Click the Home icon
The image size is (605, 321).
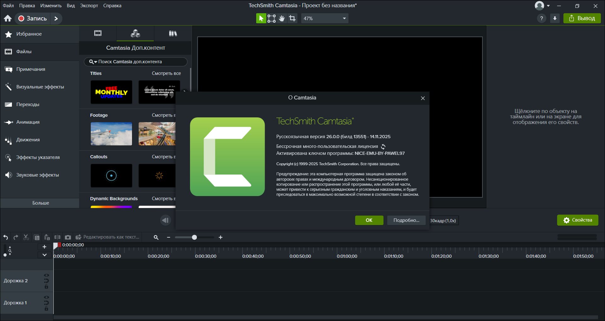(8, 19)
